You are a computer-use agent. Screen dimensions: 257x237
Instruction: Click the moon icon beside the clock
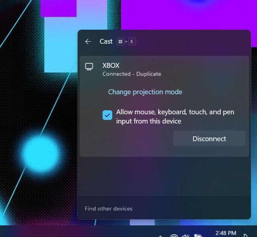pos(245,236)
